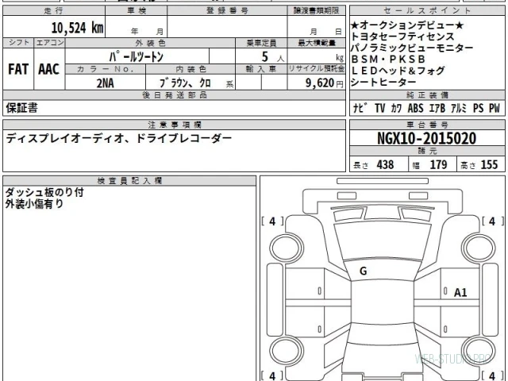Click the 輸入車 header
The image size is (508, 381).
point(261,69)
